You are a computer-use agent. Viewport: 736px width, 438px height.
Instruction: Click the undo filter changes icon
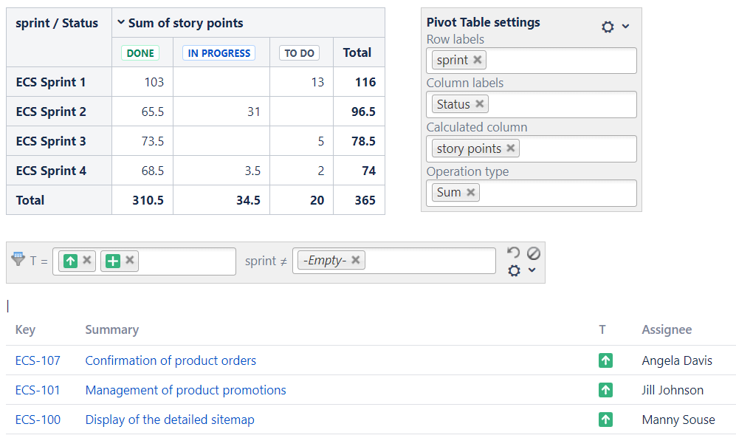[514, 253]
